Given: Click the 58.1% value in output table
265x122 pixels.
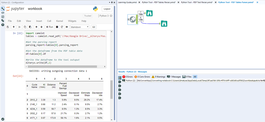Looking at the screenshot, I should (64, 118).
